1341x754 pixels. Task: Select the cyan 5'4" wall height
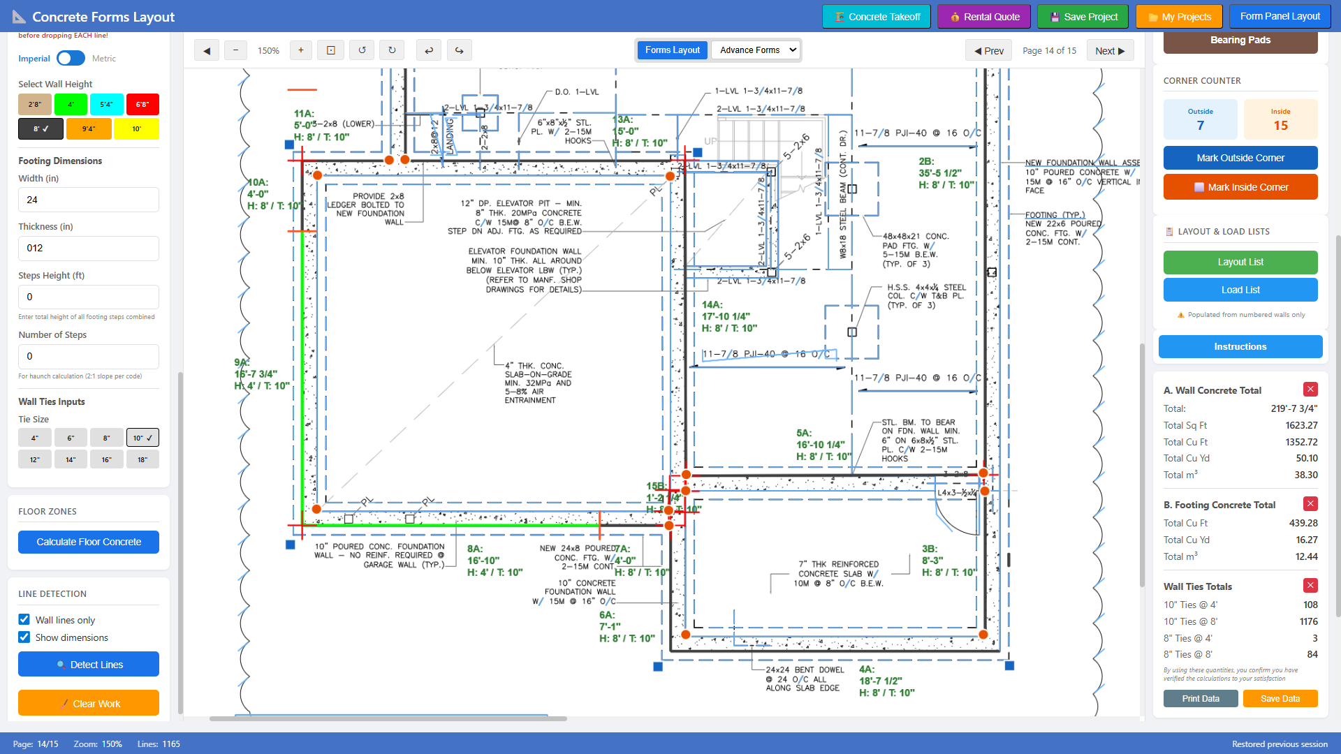pos(107,105)
